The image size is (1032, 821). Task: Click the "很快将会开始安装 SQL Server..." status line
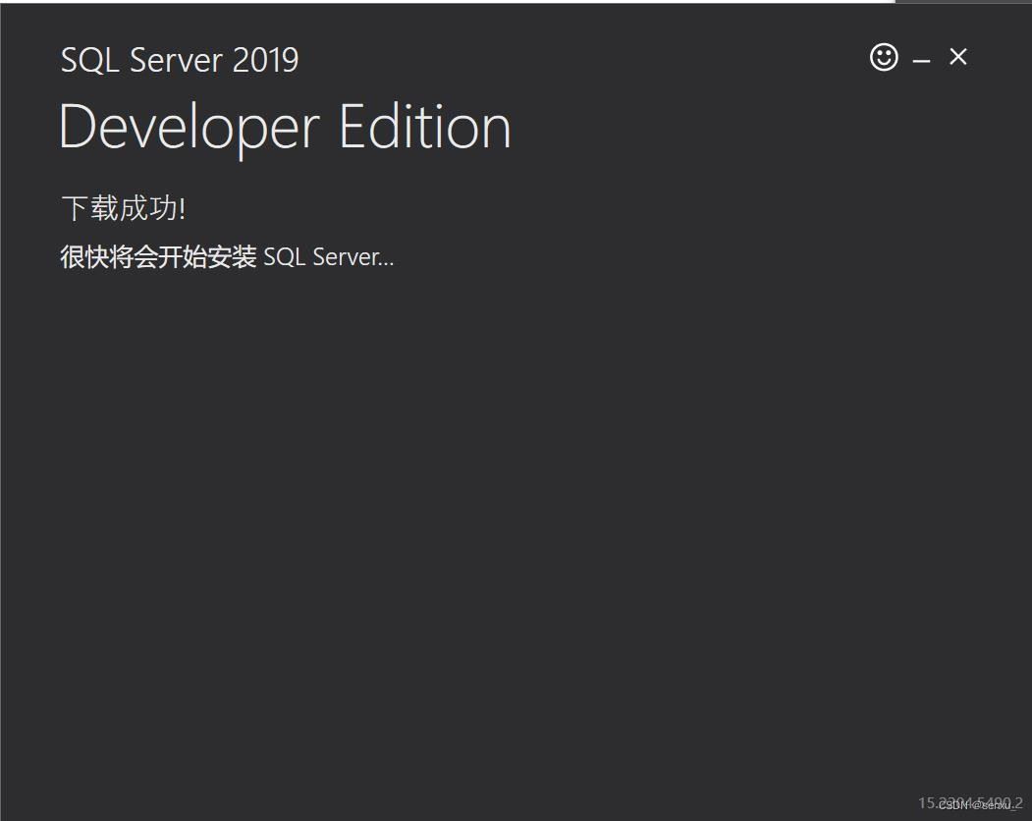(227, 257)
